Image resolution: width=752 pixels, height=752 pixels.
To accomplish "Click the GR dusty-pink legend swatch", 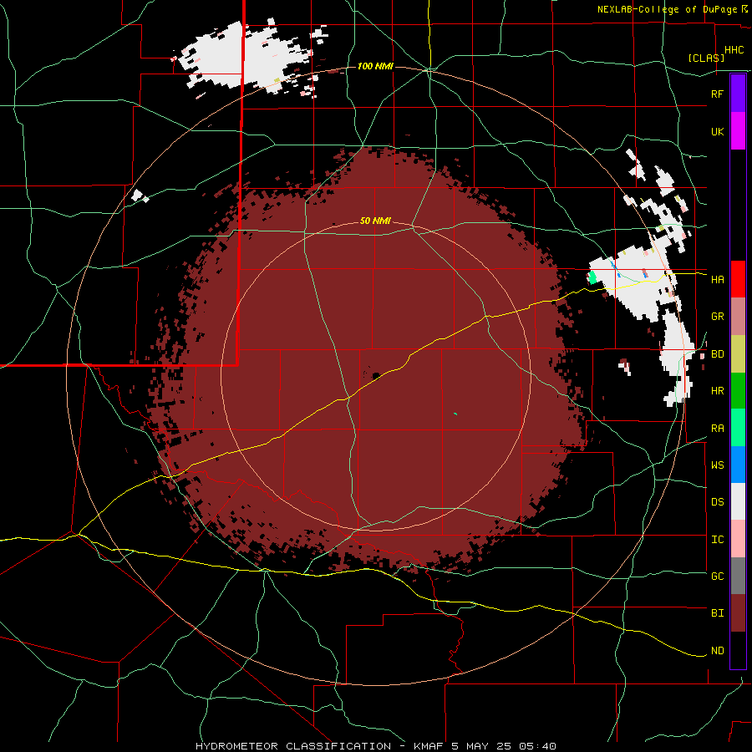I will [x=738, y=317].
